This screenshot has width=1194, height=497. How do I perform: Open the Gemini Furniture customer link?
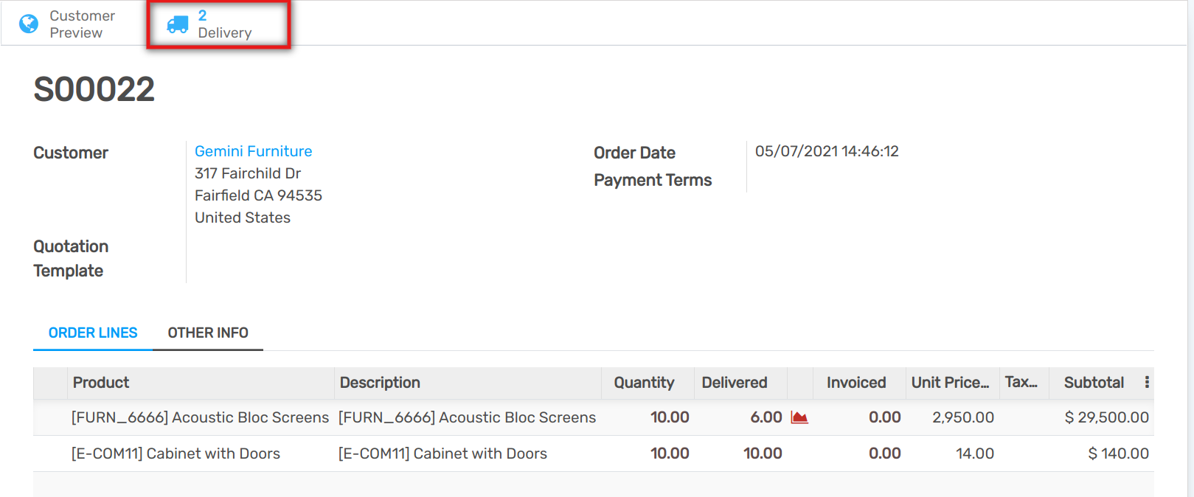(253, 151)
